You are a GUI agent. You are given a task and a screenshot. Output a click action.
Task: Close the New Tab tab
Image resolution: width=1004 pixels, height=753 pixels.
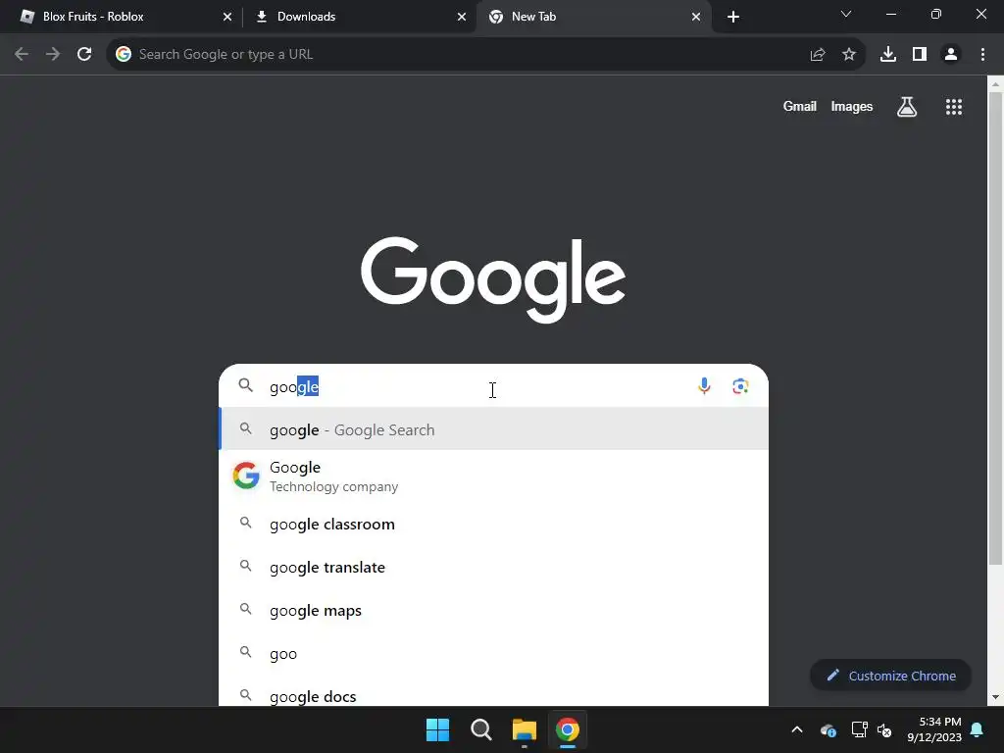(x=696, y=17)
